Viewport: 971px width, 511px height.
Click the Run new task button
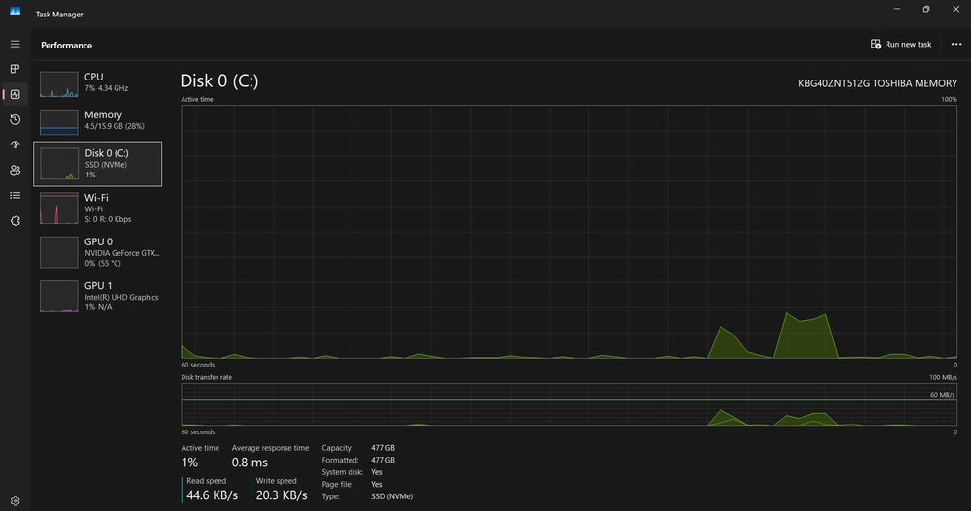901,44
